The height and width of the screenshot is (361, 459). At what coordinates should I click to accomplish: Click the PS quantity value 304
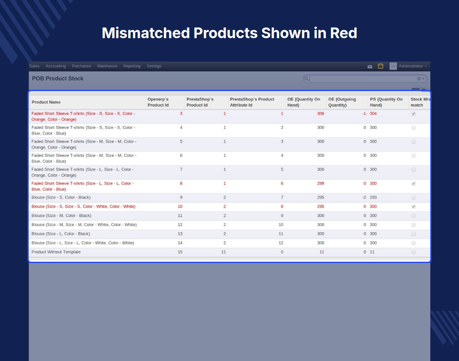pos(373,113)
